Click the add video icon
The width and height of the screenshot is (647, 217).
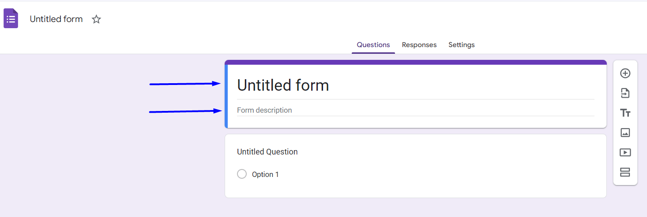click(x=625, y=152)
